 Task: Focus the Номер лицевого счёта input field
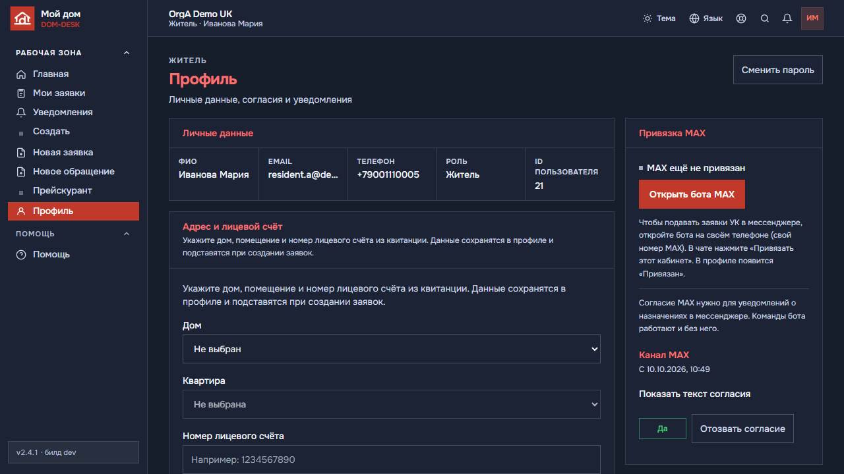392,460
